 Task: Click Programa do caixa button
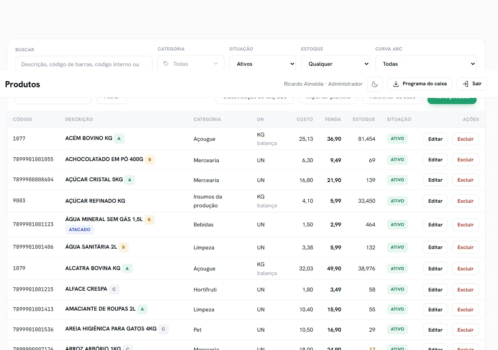[x=420, y=84]
